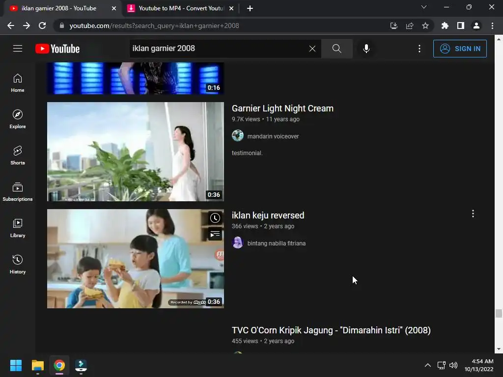
Task: Open Shorts in sidebar
Action: pos(18,156)
